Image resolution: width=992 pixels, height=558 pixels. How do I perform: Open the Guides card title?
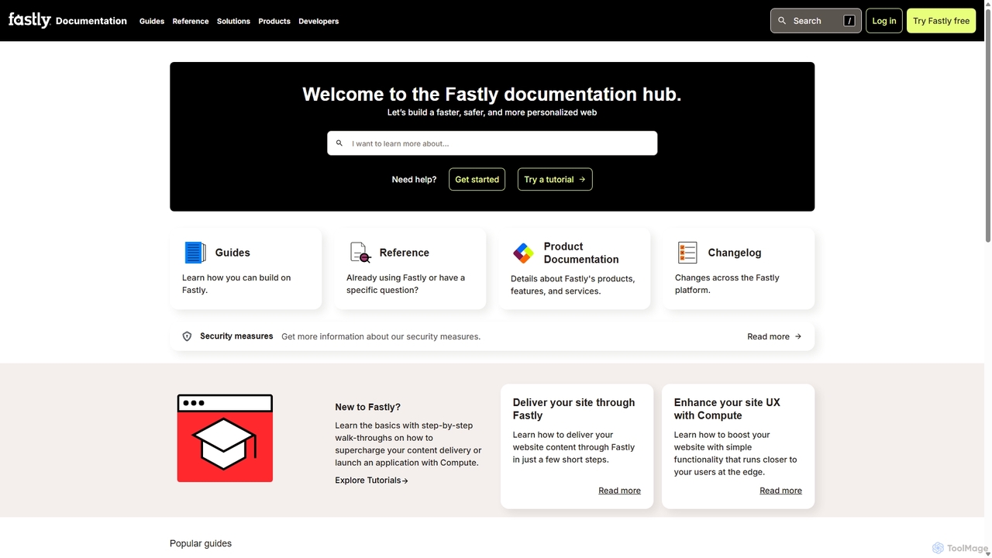tap(232, 253)
